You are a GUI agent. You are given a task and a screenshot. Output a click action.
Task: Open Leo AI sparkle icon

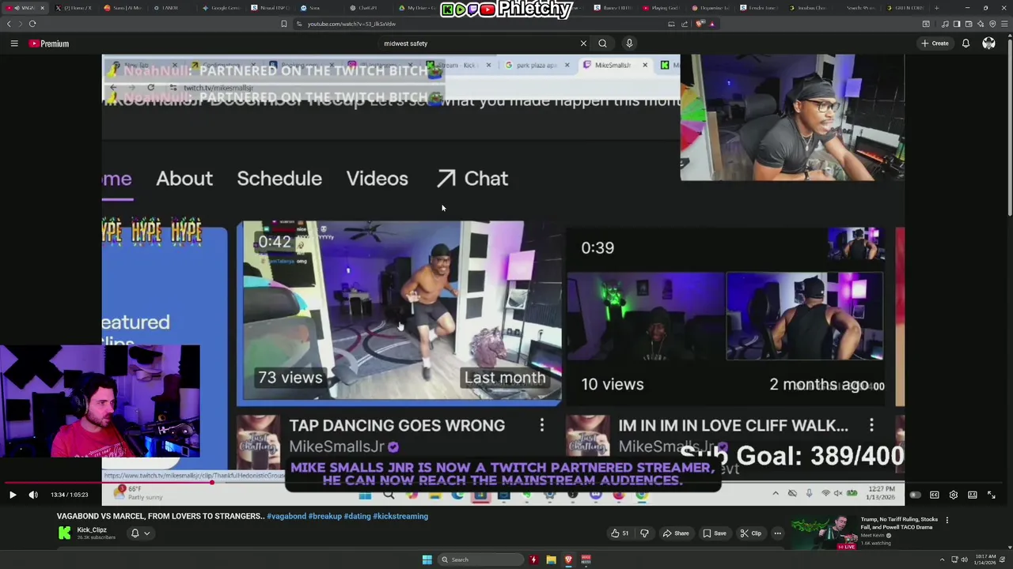pos(981,24)
